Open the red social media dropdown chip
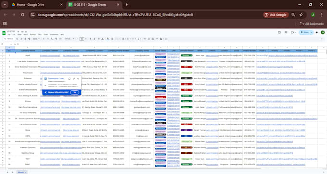 [161, 97]
